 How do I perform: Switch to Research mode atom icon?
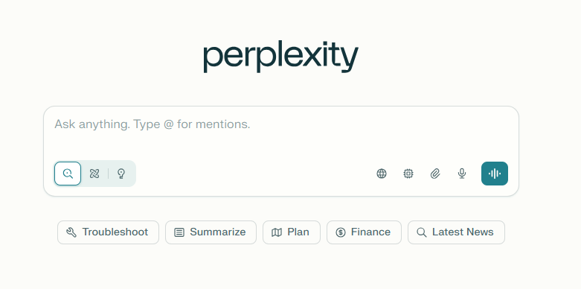[94, 174]
